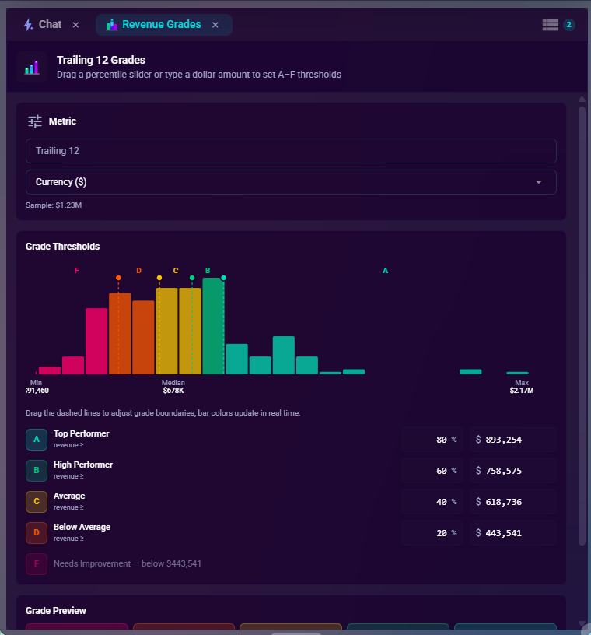Click the Median $678K axis label
Viewport: 591px width, 635px height.
(173, 387)
